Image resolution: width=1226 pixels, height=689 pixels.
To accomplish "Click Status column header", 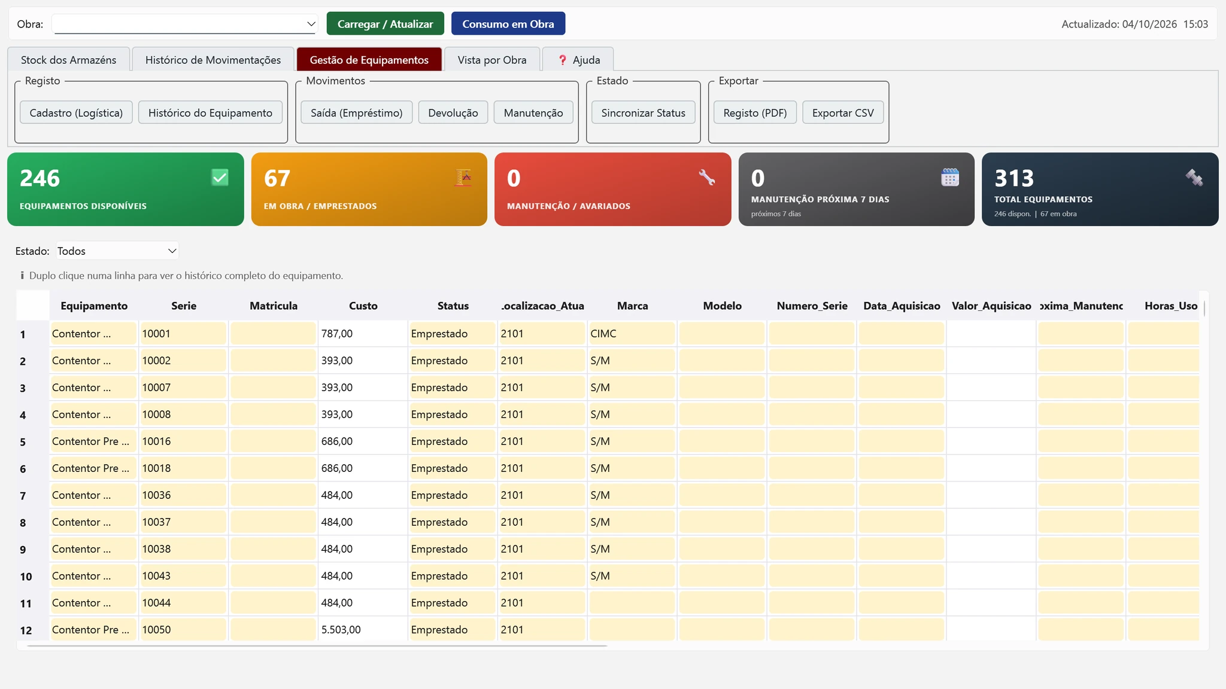I will coord(453,306).
